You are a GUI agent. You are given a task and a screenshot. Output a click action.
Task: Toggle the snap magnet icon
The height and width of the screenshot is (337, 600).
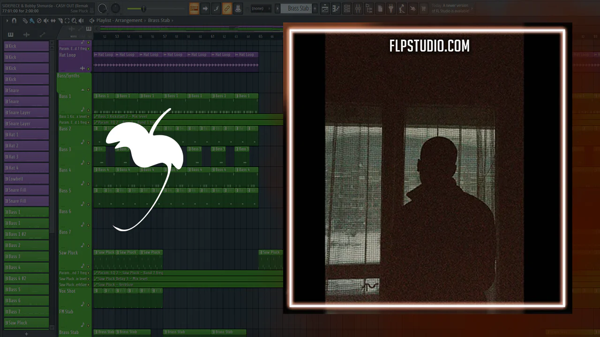pyautogui.click(x=15, y=21)
